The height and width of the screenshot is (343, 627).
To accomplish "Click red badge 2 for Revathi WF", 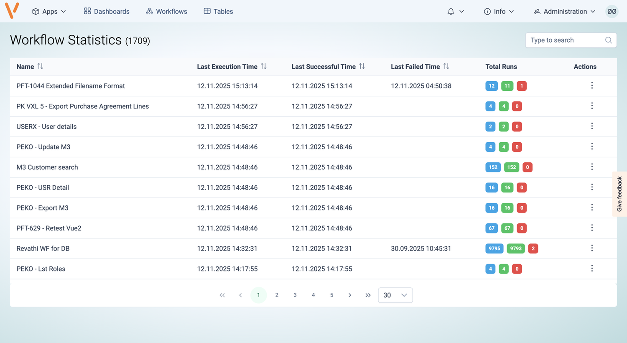I will (x=533, y=248).
